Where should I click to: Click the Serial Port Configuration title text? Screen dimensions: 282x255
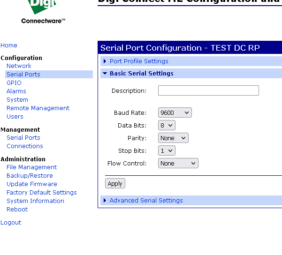tap(180, 48)
